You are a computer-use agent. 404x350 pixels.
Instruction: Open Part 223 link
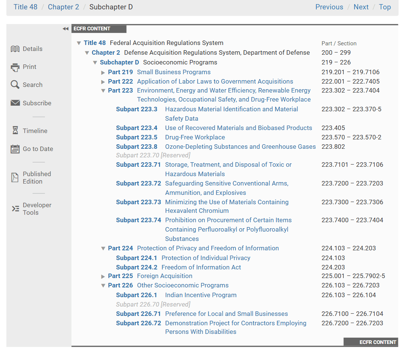click(120, 91)
